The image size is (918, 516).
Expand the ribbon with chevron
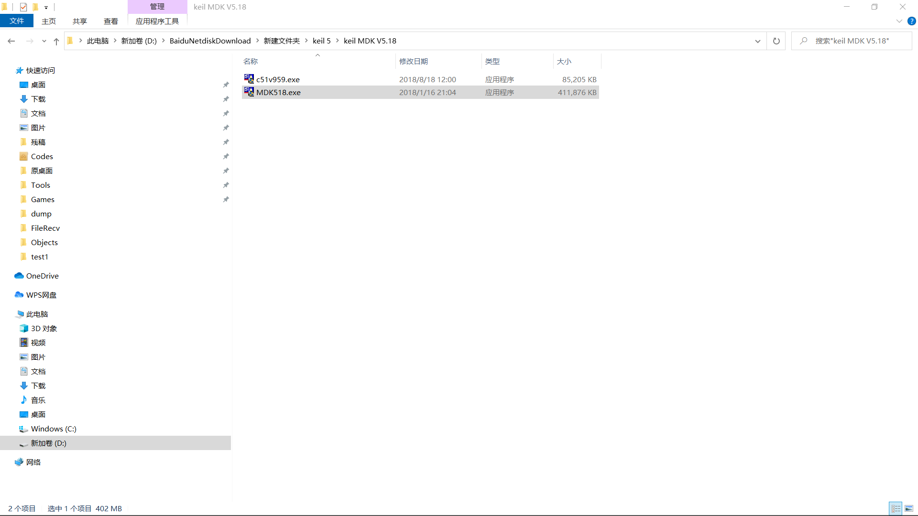pyautogui.click(x=899, y=21)
